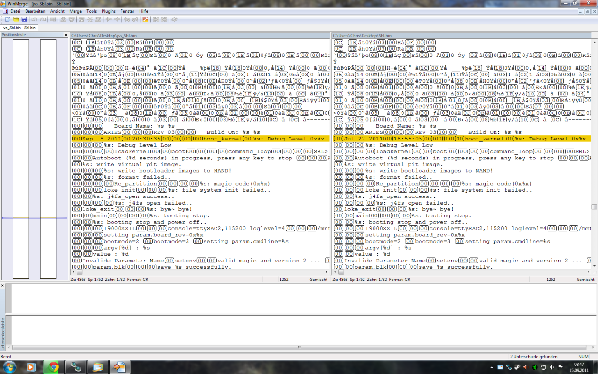Click the Desktop\Sbl.bin path header of right pane

pyautogui.click(x=461, y=36)
